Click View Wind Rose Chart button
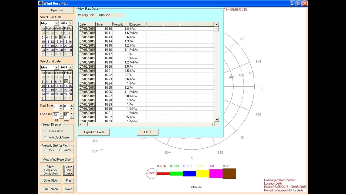Screen dimensions: 346x194 click(x=57, y=160)
